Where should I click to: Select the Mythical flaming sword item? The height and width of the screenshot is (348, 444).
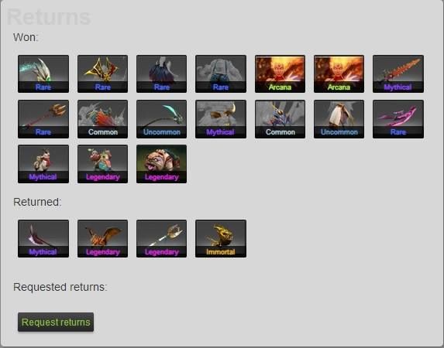(x=398, y=73)
